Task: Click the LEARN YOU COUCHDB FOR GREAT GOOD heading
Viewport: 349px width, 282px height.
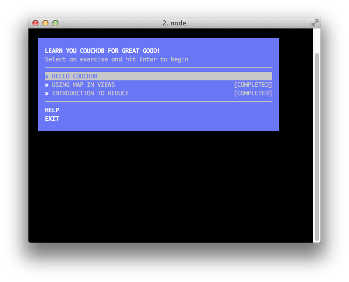Action: coord(102,51)
